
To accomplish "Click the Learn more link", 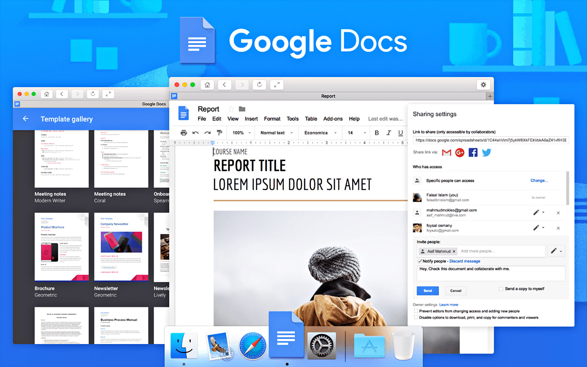I will (449, 305).
